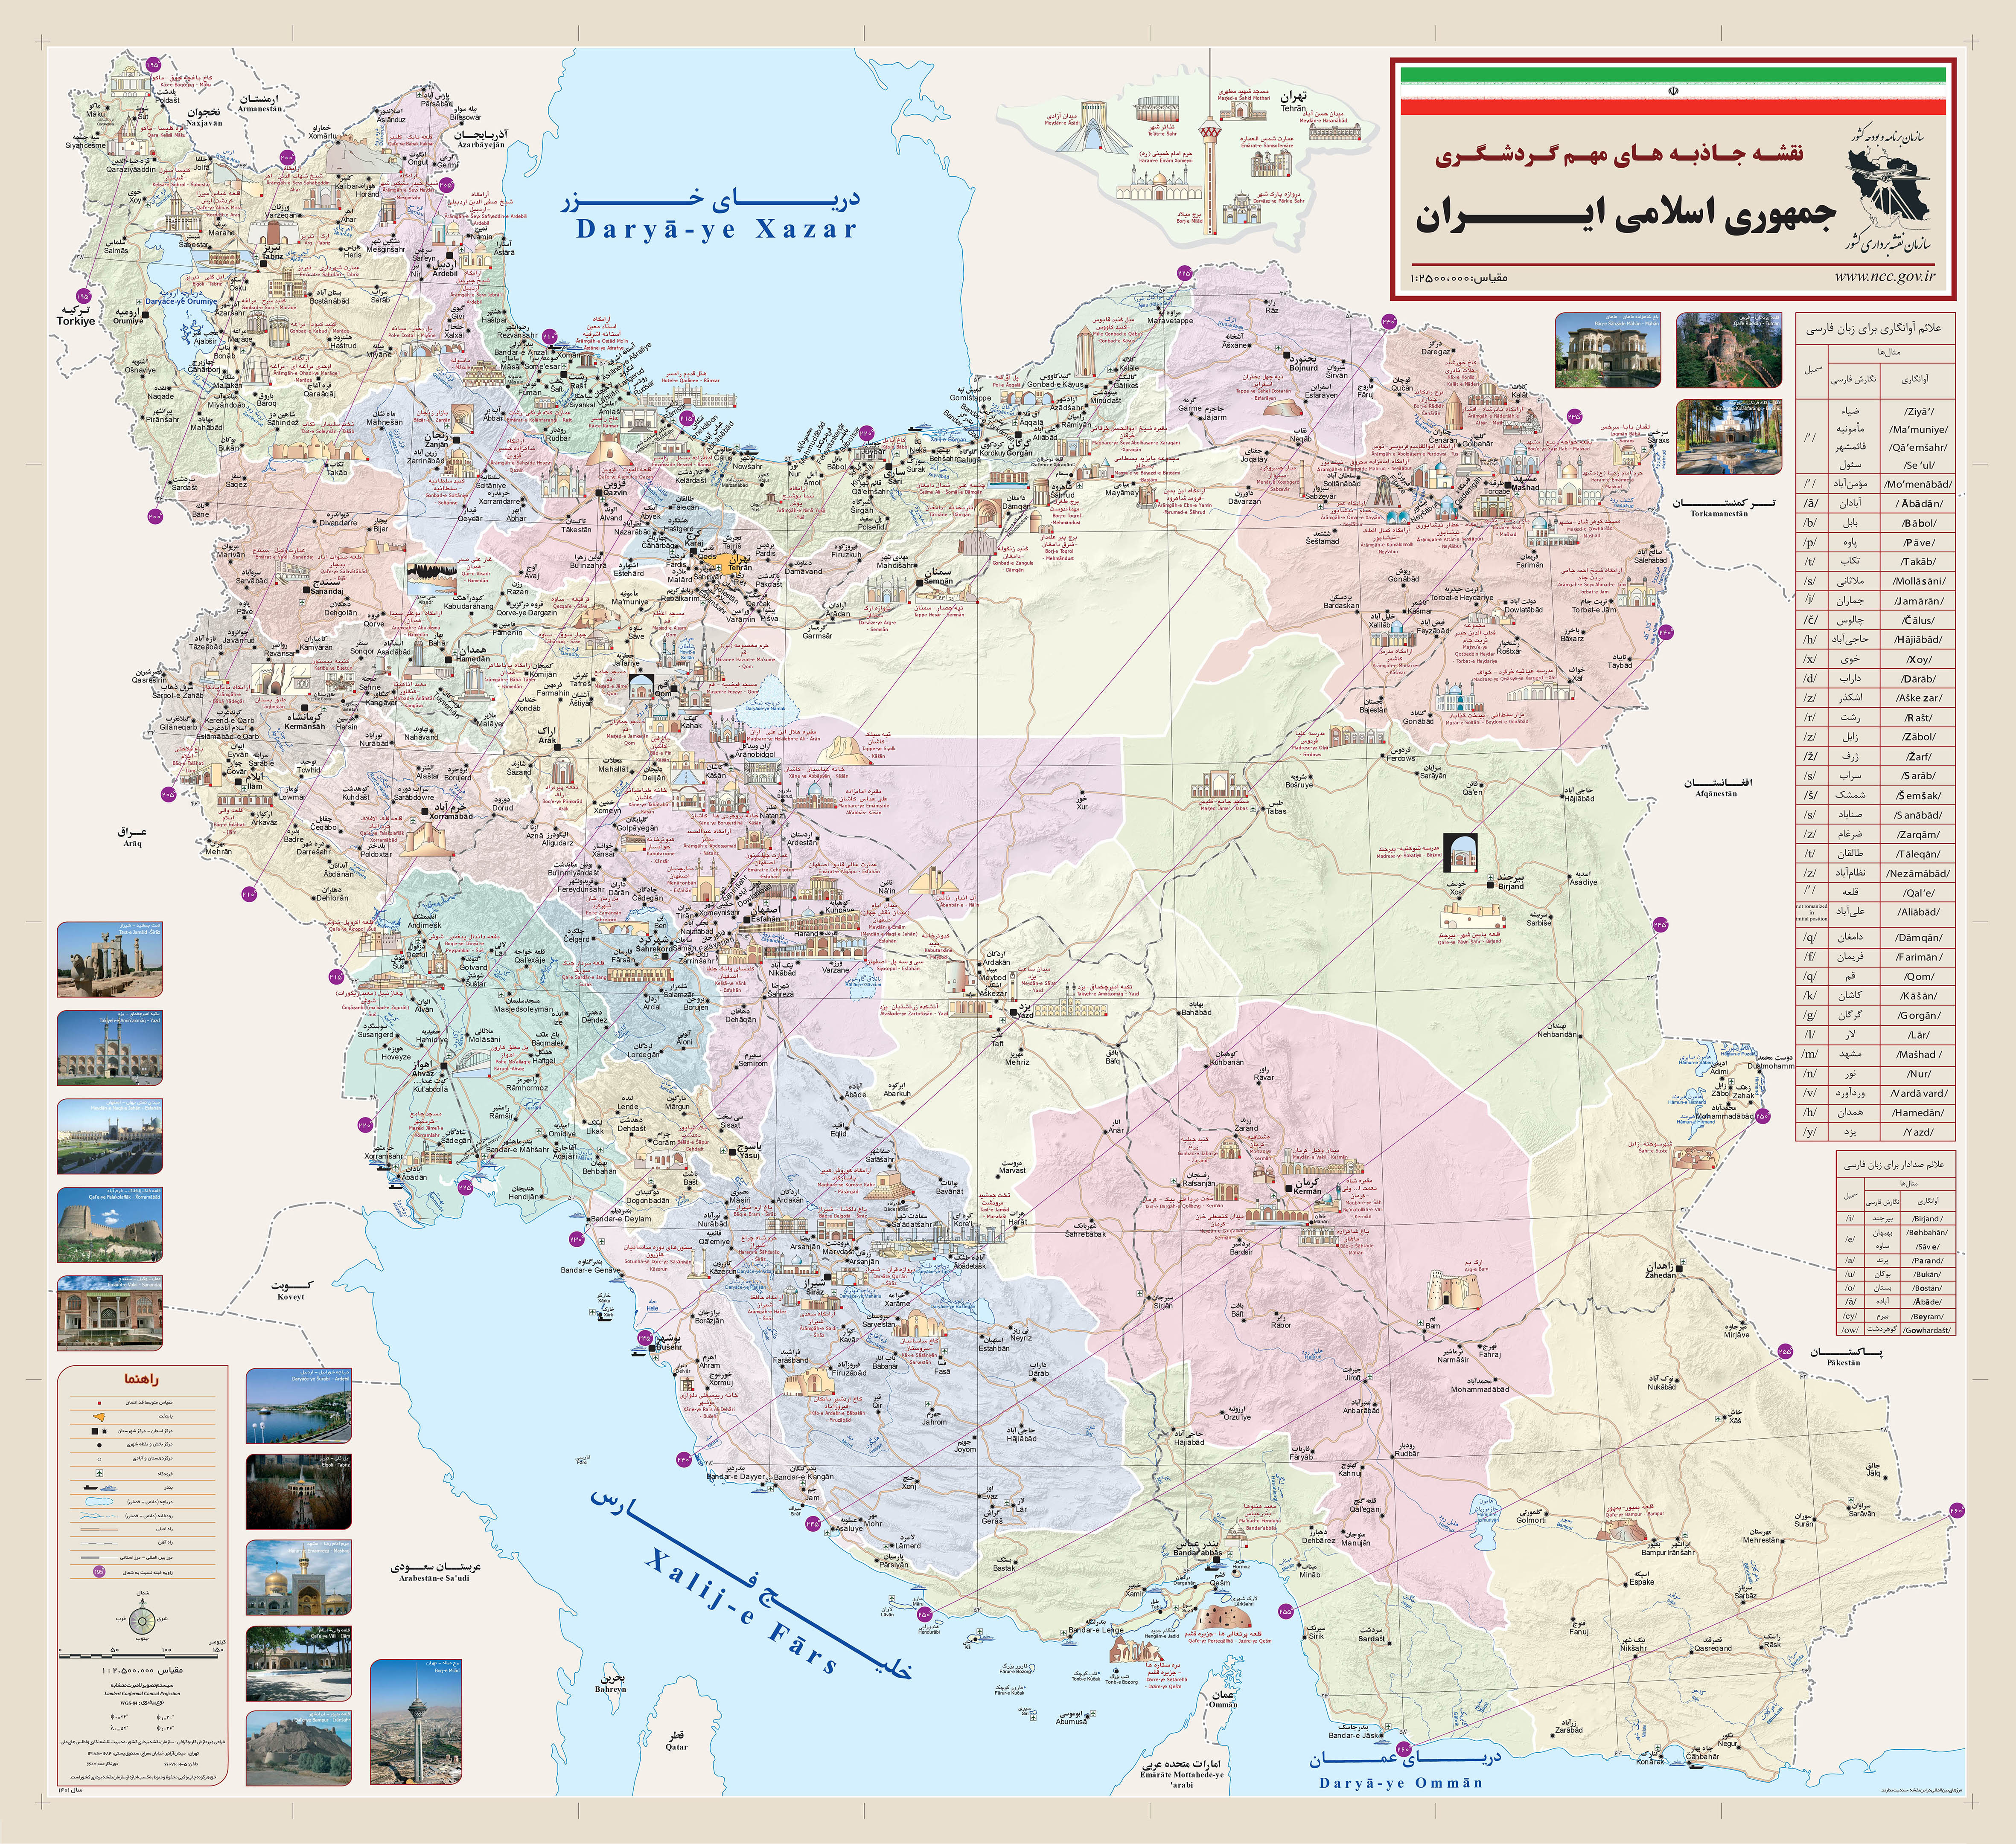Viewport: 2016px width, 1844px height.
Task: Open the Qal'e-ye Bampur - Irānšahr photo
Action: 299,1749
